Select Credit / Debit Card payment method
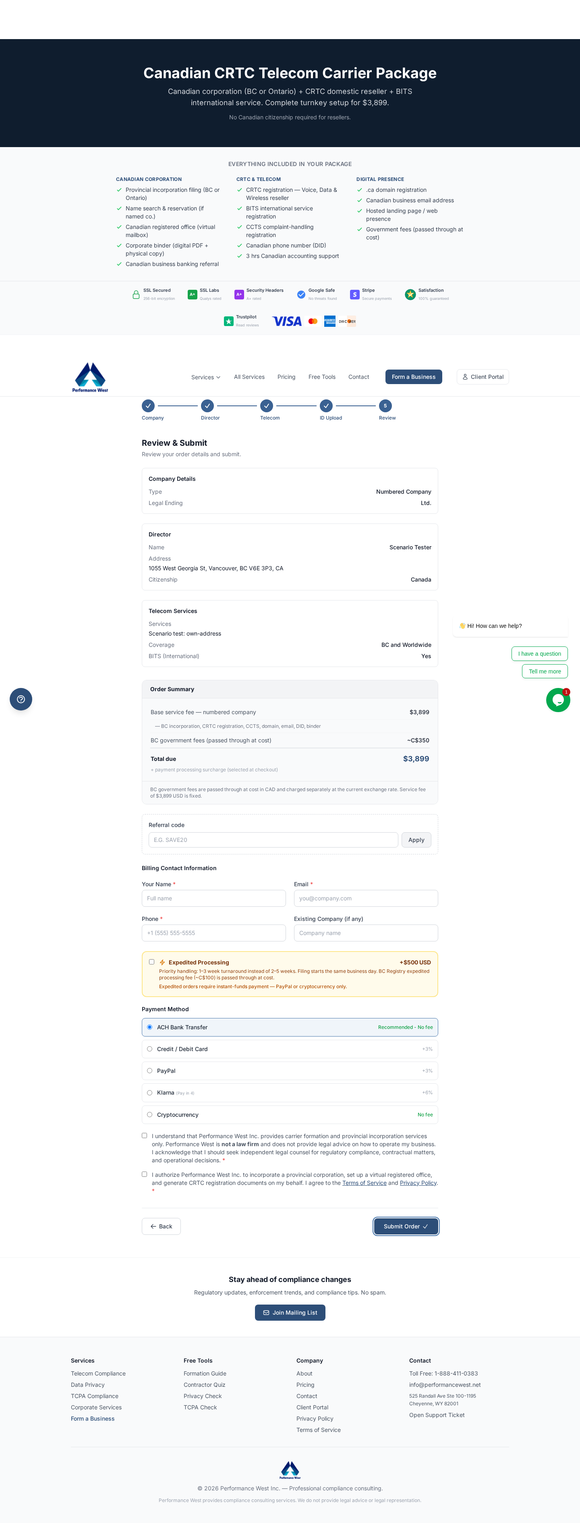The height and width of the screenshot is (1523, 580). [x=149, y=1049]
